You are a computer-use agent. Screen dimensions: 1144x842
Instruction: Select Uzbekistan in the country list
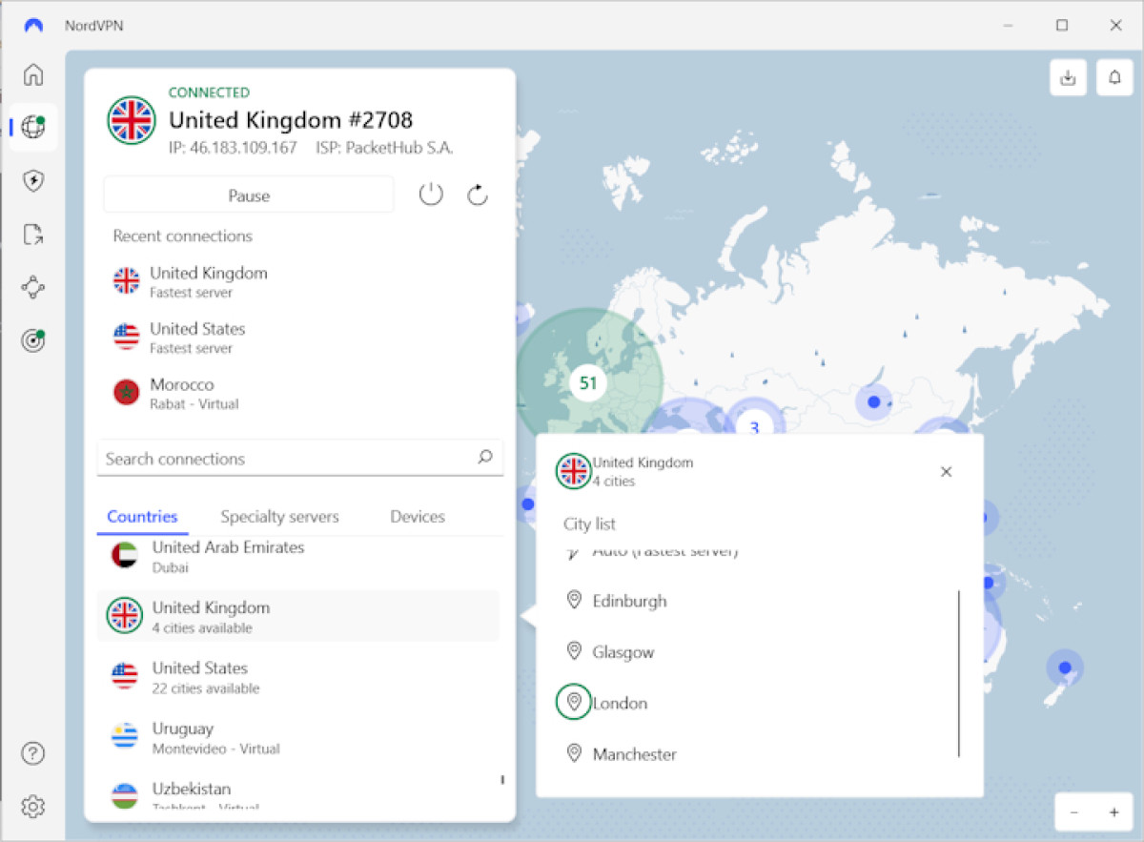(x=298, y=795)
